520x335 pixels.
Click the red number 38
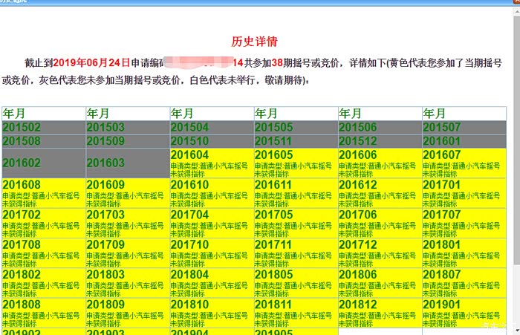click(x=277, y=62)
